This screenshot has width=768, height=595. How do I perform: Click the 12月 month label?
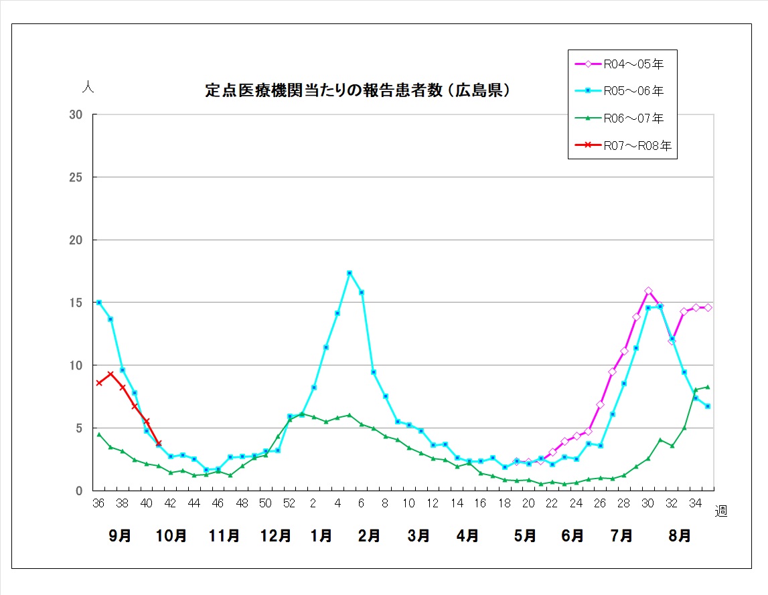275,535
